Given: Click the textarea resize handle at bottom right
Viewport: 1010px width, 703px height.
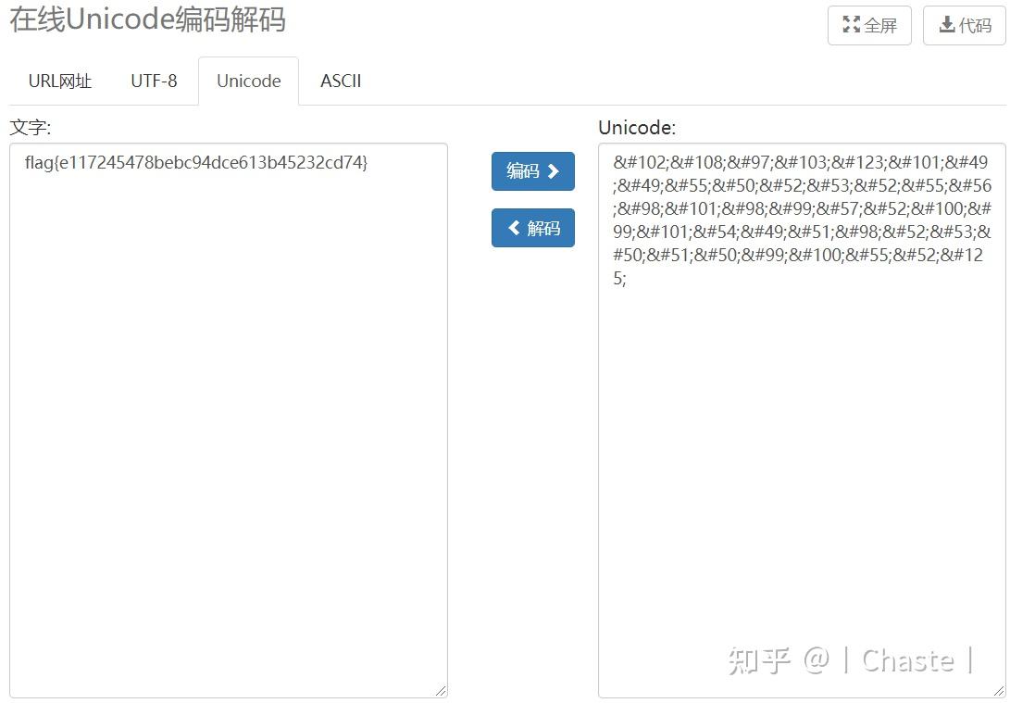Looking at the screenshot, I should [442, 690].
